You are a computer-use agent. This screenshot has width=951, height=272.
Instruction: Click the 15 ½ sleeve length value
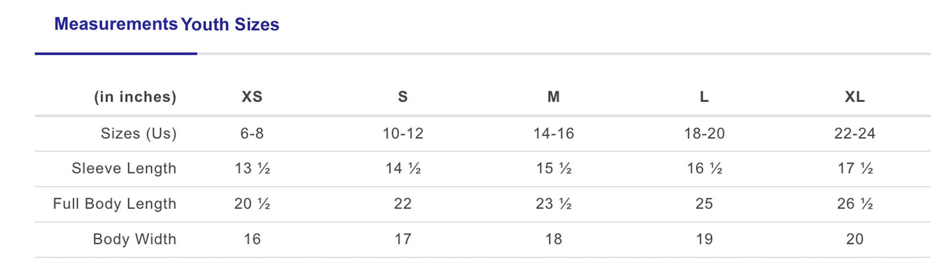(x=553, y=168)
